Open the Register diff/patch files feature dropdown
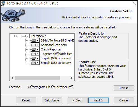The image size is (138, 107). [35, 54]
